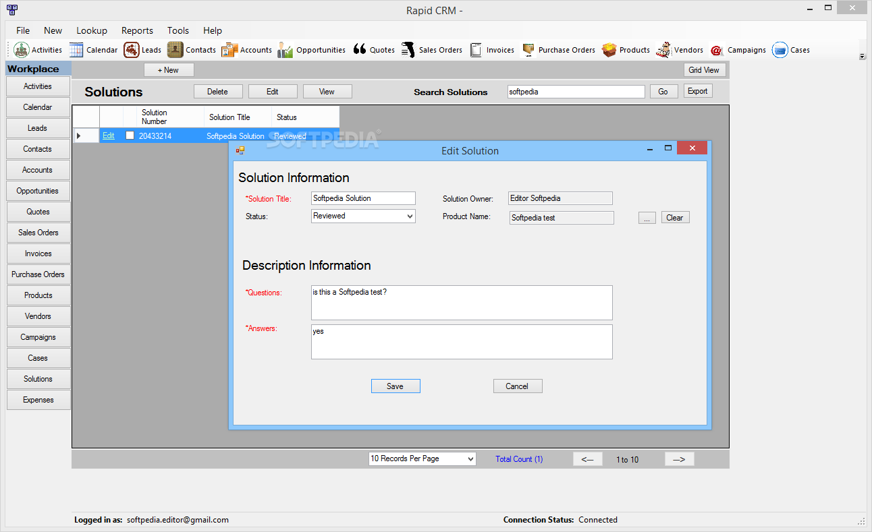Go to previous page with left arrow button
Image resolution: width=872 pixels, height=532 pixels.
(588, 459)
